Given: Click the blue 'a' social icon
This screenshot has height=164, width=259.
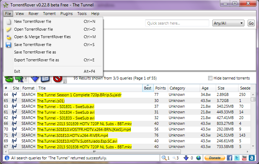Looking at the screenshot, I should [252, 158].
